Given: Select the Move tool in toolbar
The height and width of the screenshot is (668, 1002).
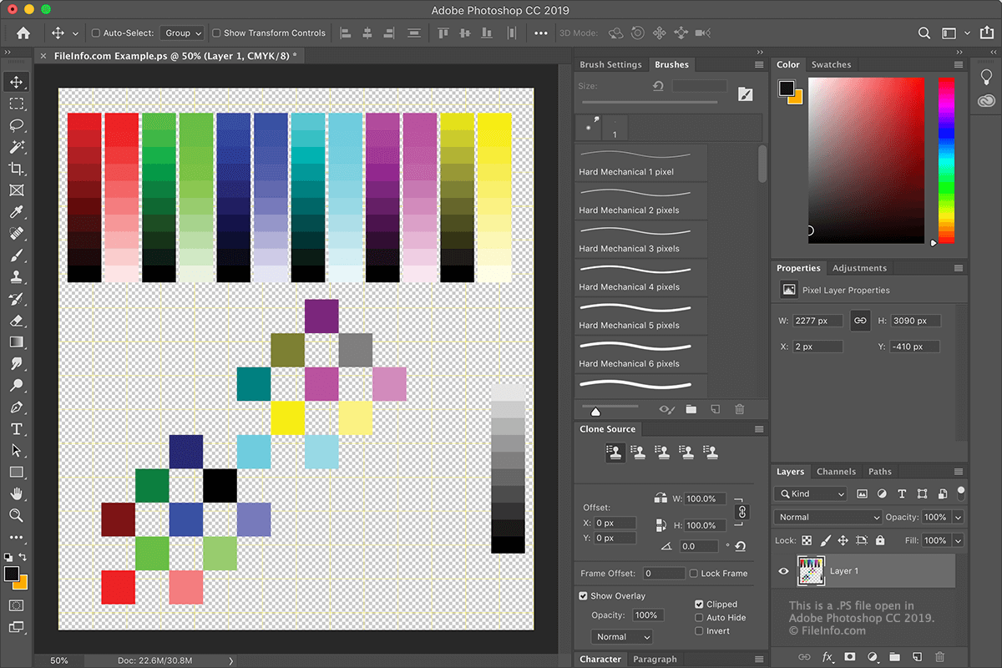Looking at the screenshot, I should coord(17,82).
